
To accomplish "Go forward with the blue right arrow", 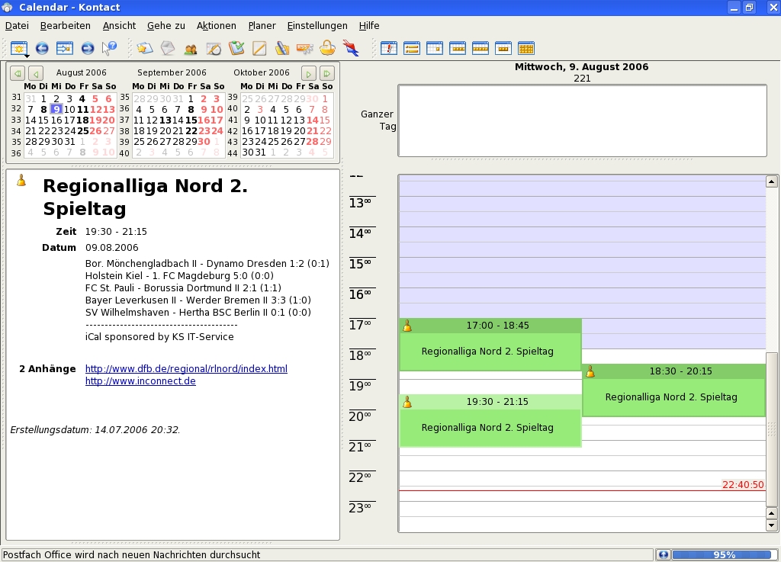I will coord(88,48).
